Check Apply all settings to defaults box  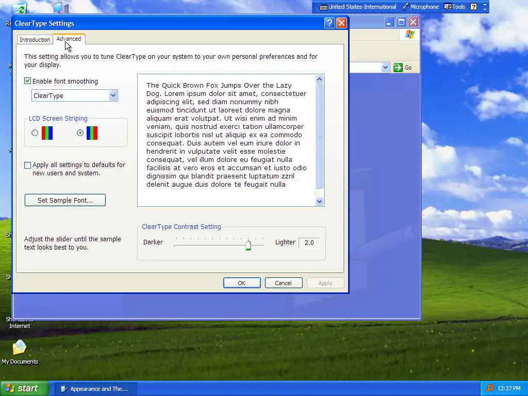coord(28,165)
